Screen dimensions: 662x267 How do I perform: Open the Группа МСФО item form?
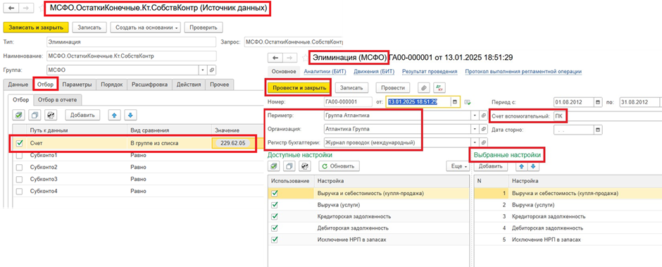coord(212,70)
